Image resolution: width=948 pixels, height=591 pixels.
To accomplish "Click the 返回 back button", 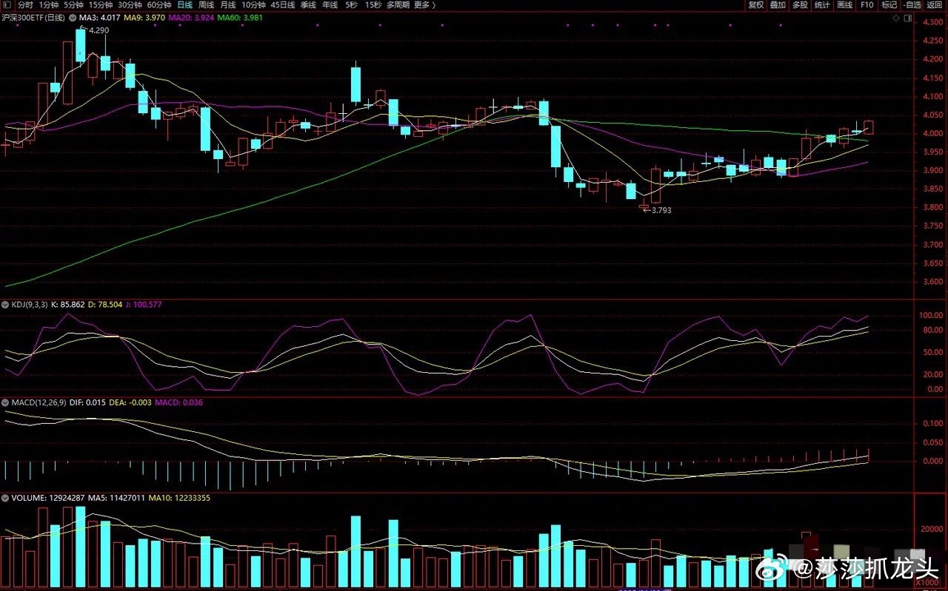I will click(935, 4).
